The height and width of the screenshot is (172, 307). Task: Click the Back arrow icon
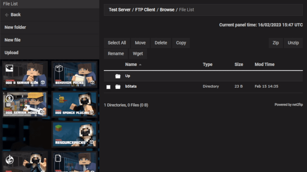(7, 15)
